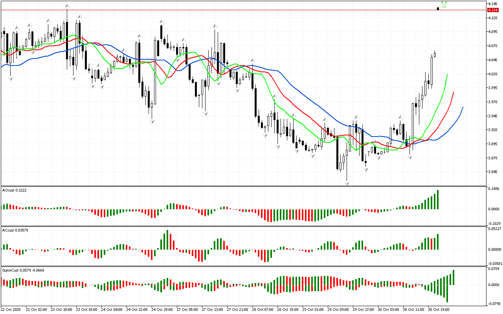This screenshot has width=503, height=314.
Task: Click the green up arrow signal at top right
Action: click(x=444, y=4)
